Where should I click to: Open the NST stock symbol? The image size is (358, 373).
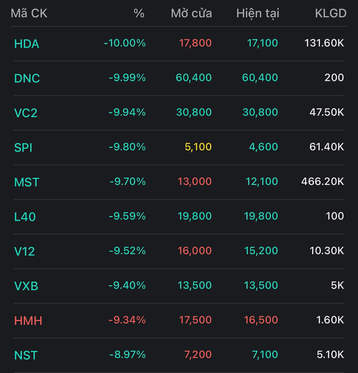(26, 355)
